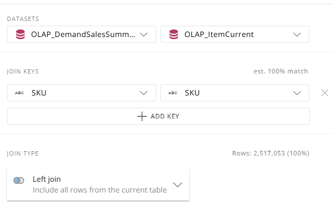Remove the SKU join key with X

pos(325,93)
